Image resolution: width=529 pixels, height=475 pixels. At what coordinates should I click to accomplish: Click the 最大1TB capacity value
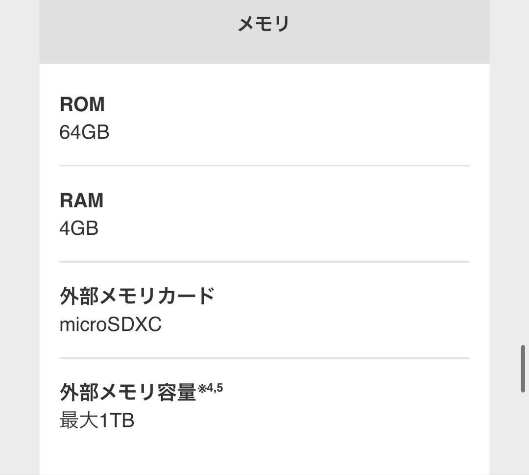point(97,421)
